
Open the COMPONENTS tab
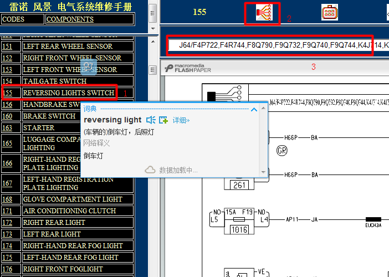90,19
